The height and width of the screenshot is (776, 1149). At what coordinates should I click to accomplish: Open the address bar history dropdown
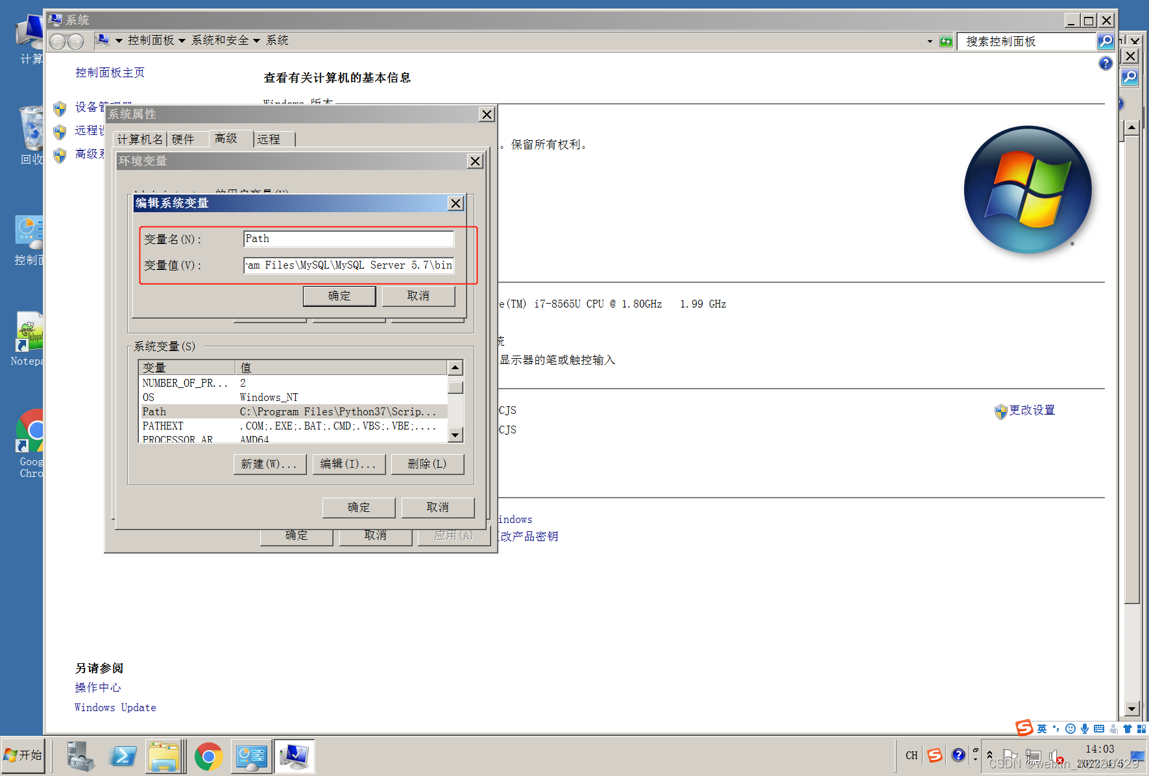[930, 42]
